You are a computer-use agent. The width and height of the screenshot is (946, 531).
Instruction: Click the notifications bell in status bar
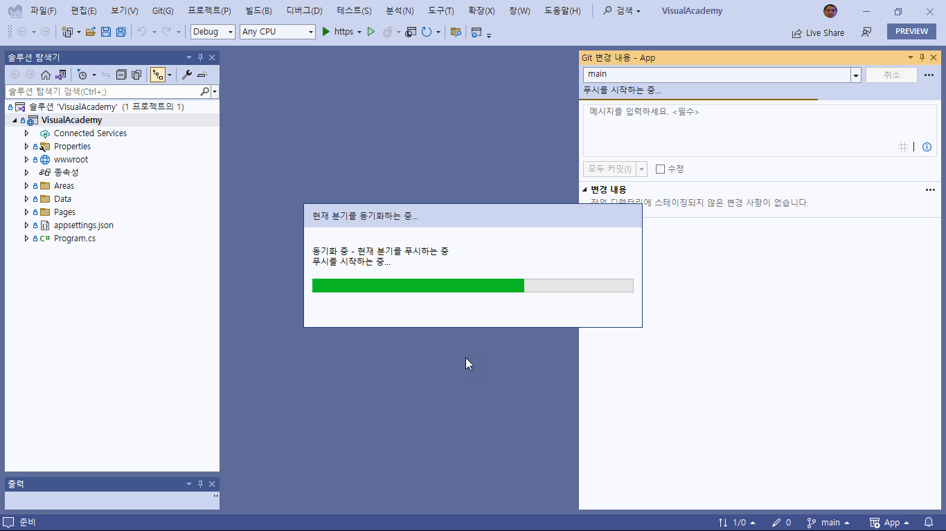929,523
